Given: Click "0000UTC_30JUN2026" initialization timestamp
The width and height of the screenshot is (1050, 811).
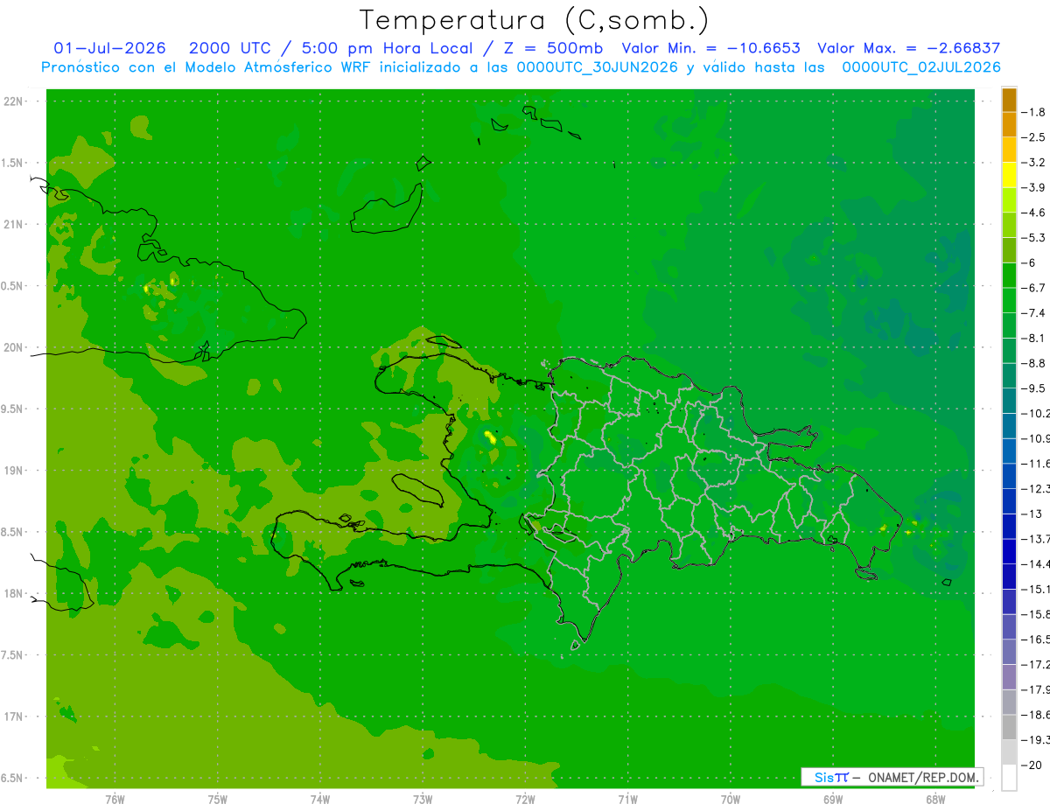Looking at the screenshot, I should [x=598, y=67].
